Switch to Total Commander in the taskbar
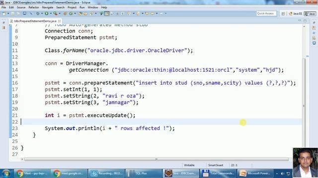 point(218,174)
